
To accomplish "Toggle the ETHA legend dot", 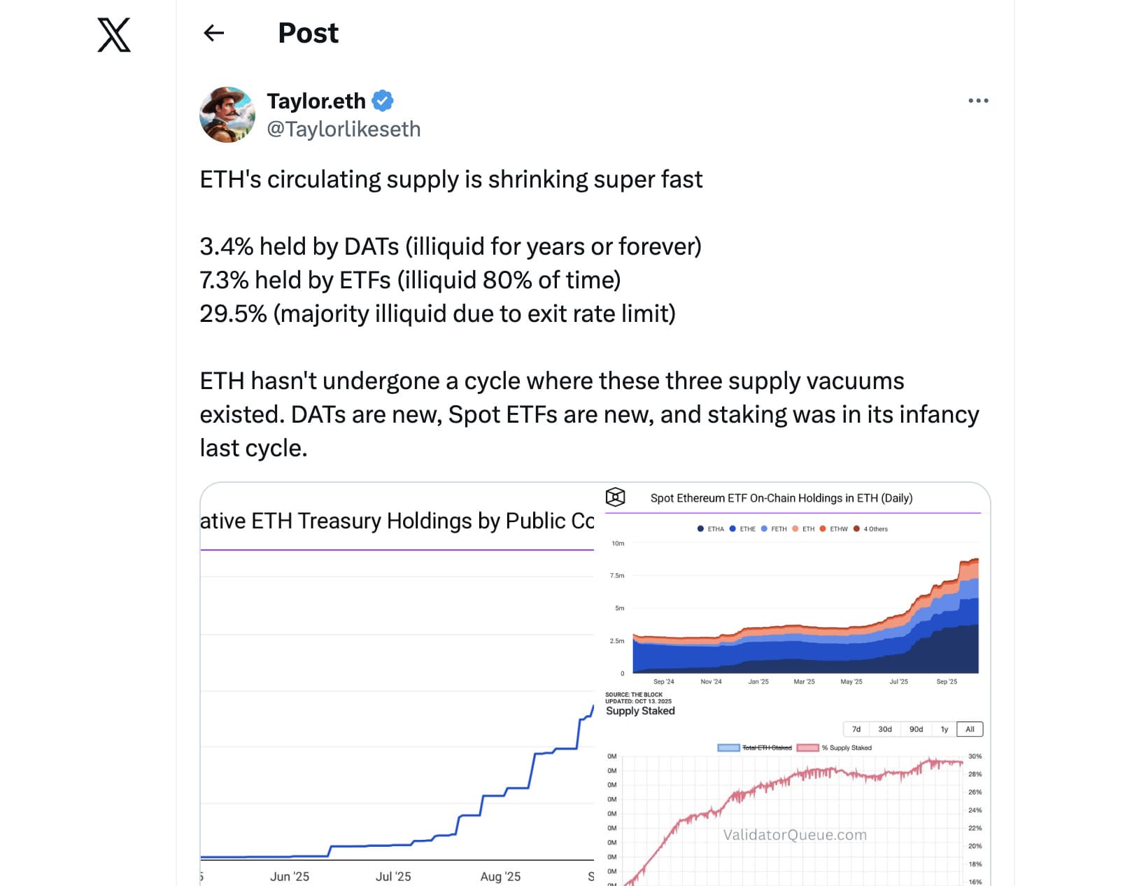I will pyautogui.click(x=700, y=529).
